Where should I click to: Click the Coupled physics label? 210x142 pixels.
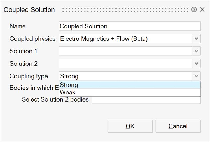(x=33, y=39)
